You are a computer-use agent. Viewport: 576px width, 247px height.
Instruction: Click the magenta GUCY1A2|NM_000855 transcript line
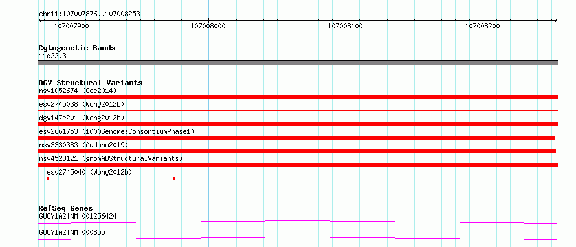coord(298,238)
